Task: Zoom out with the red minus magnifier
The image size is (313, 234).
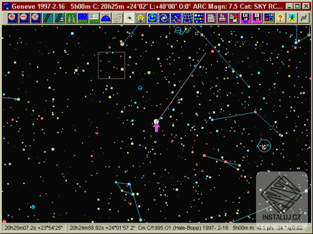Action: tap(24, 18)
